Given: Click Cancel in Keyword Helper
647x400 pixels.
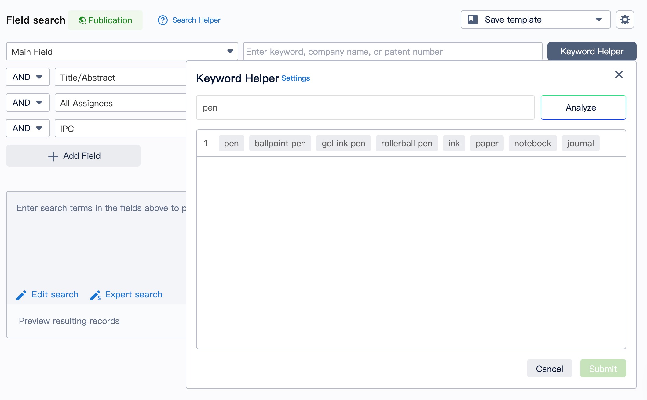Looking at the screenshot, I should pyautogui.click(x=549, y=369).
